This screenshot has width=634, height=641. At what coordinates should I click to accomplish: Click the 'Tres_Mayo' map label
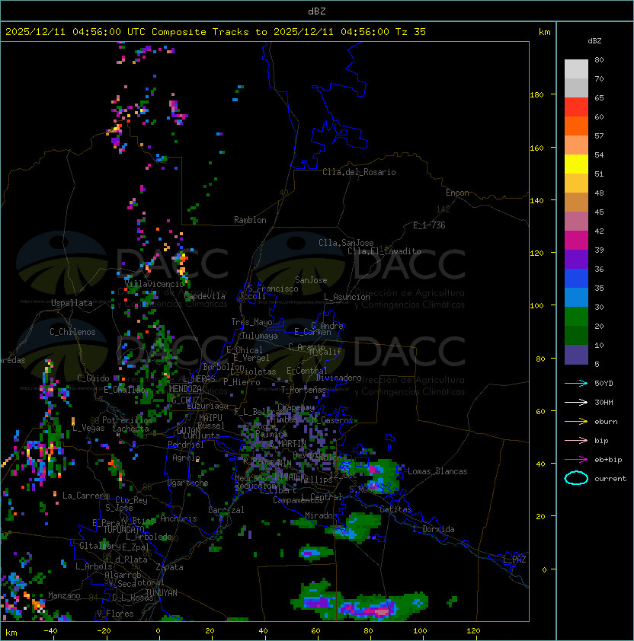tap(251, 322)
